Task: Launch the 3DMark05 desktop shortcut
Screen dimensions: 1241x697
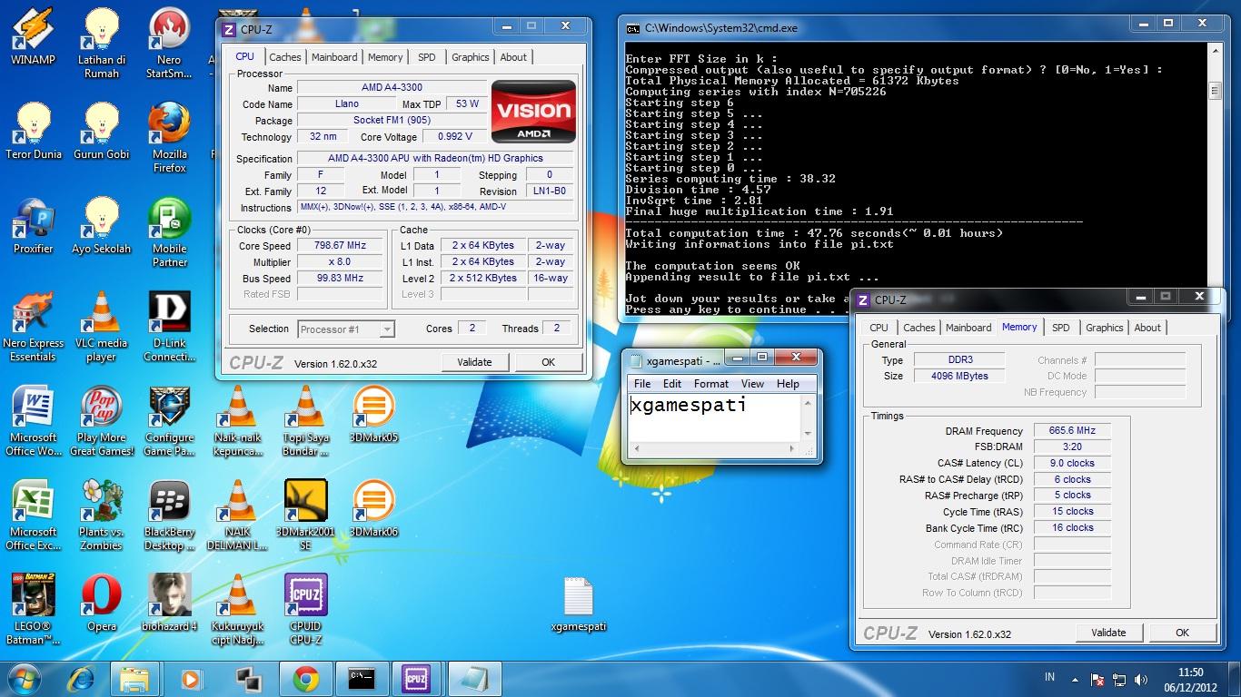Action: pyautogui.click(x=373, y=414)
